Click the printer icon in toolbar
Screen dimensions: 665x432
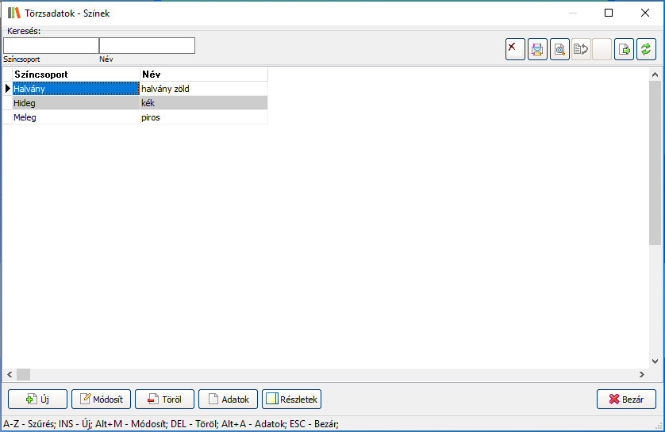537,49
